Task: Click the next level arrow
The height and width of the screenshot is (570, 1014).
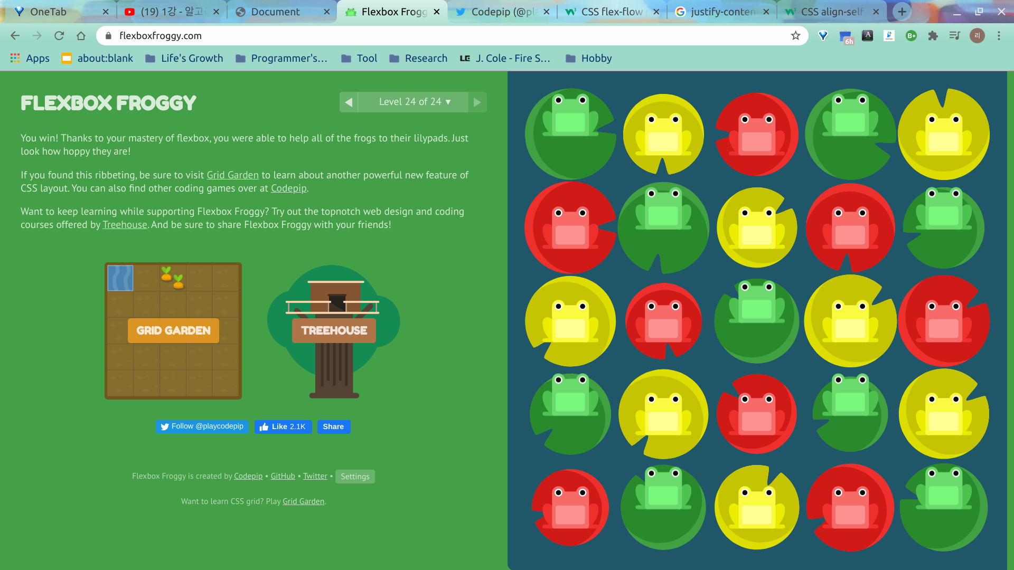Action: 477,102
